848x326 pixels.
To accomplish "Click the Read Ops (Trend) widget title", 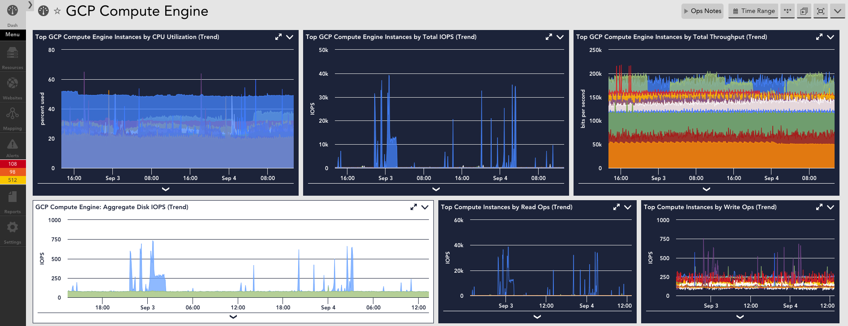I will pos(507,207).
